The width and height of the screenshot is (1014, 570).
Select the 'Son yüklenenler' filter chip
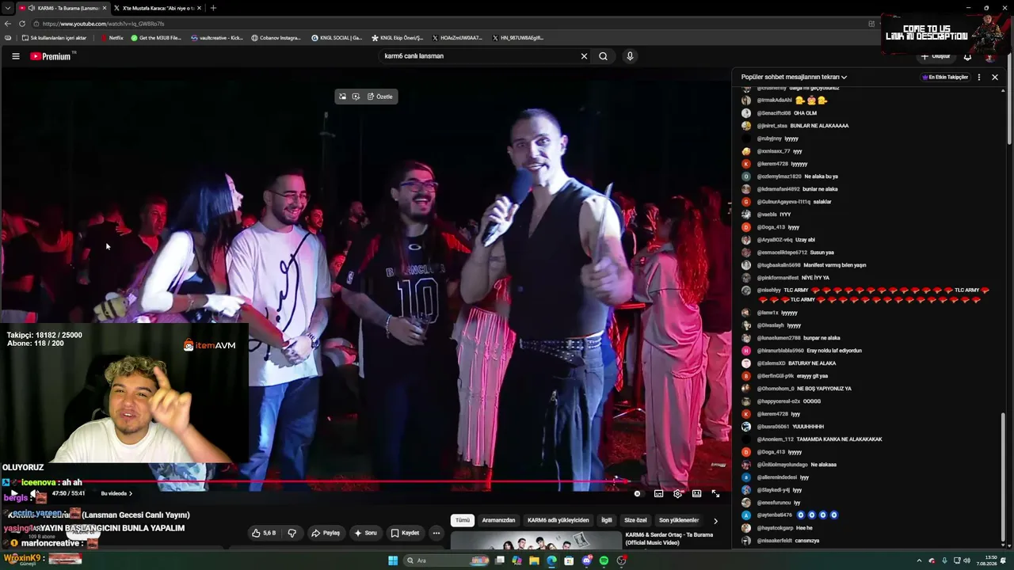click(679, 520)
